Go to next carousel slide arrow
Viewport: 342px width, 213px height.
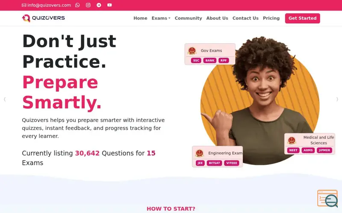click(337, 99)
